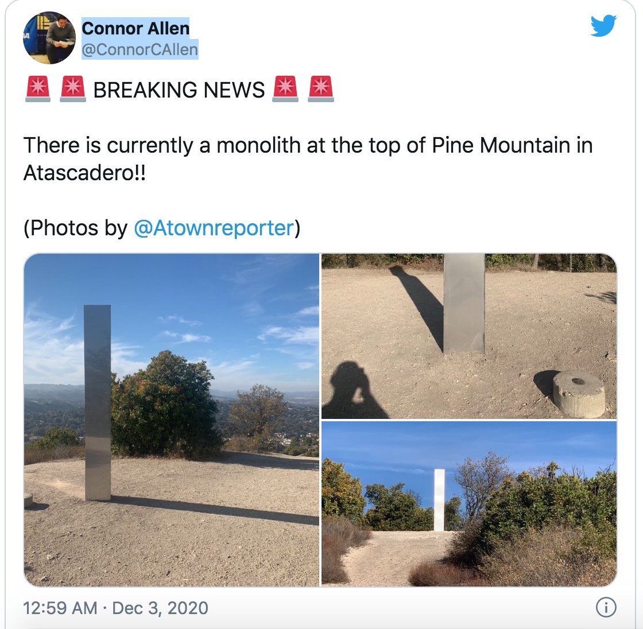Open the @ConnorCAllen handle

[140, 49]
